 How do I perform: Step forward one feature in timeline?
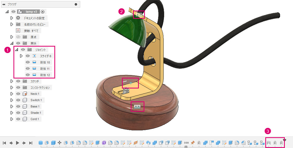pyautogui.click(x=24, y=143)
